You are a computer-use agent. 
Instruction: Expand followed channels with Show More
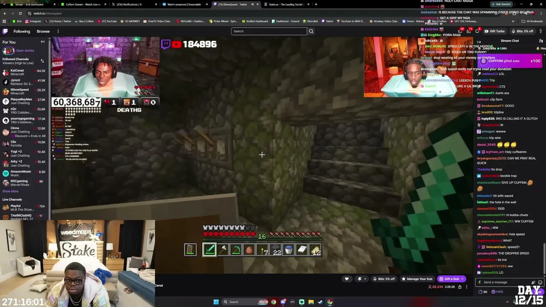tap(10, 191)
